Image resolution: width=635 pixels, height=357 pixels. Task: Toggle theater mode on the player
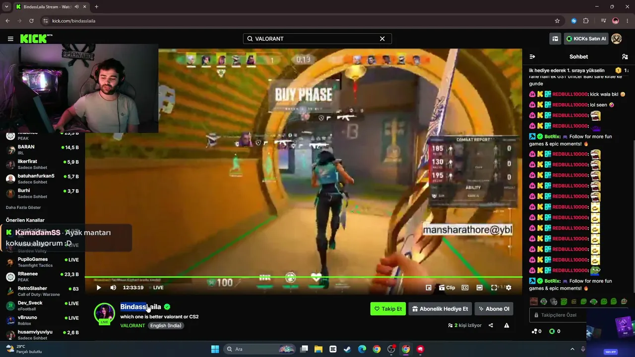pyautogui.click(x=479, y=288)
